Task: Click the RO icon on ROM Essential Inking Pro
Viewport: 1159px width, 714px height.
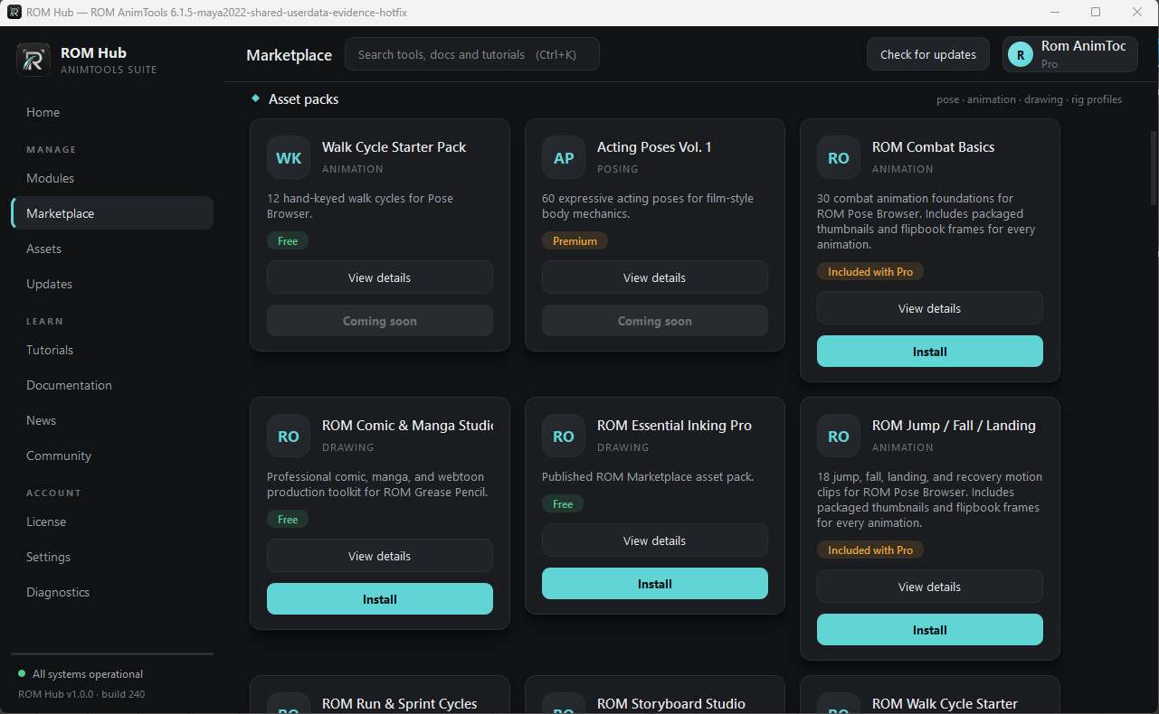Action: click(564, 437)
